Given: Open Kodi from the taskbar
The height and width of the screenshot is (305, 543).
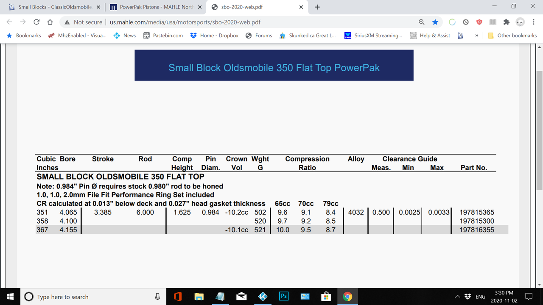Looking at the screenshot, I should pyautogui.click(x=263, y=297).
